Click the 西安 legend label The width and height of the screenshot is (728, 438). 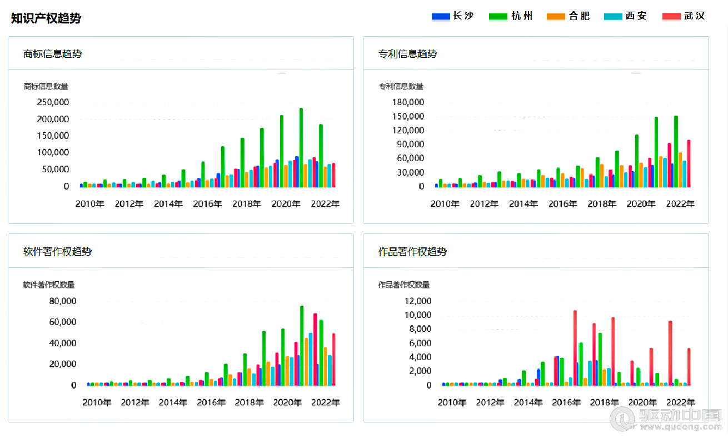coord(637,16)
